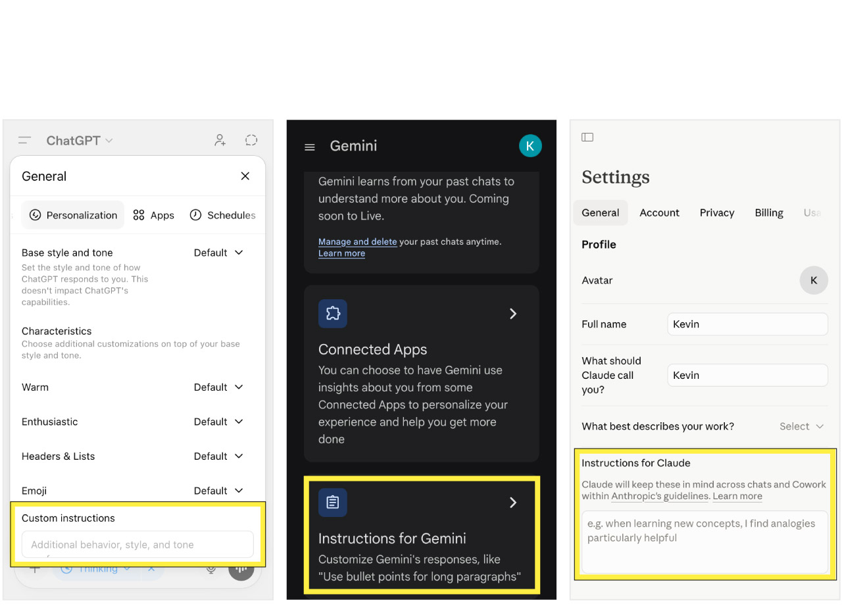Click the Profile section heading in Claude
The width and height of the screenshot is (842, 613).
tap(599, 245)
